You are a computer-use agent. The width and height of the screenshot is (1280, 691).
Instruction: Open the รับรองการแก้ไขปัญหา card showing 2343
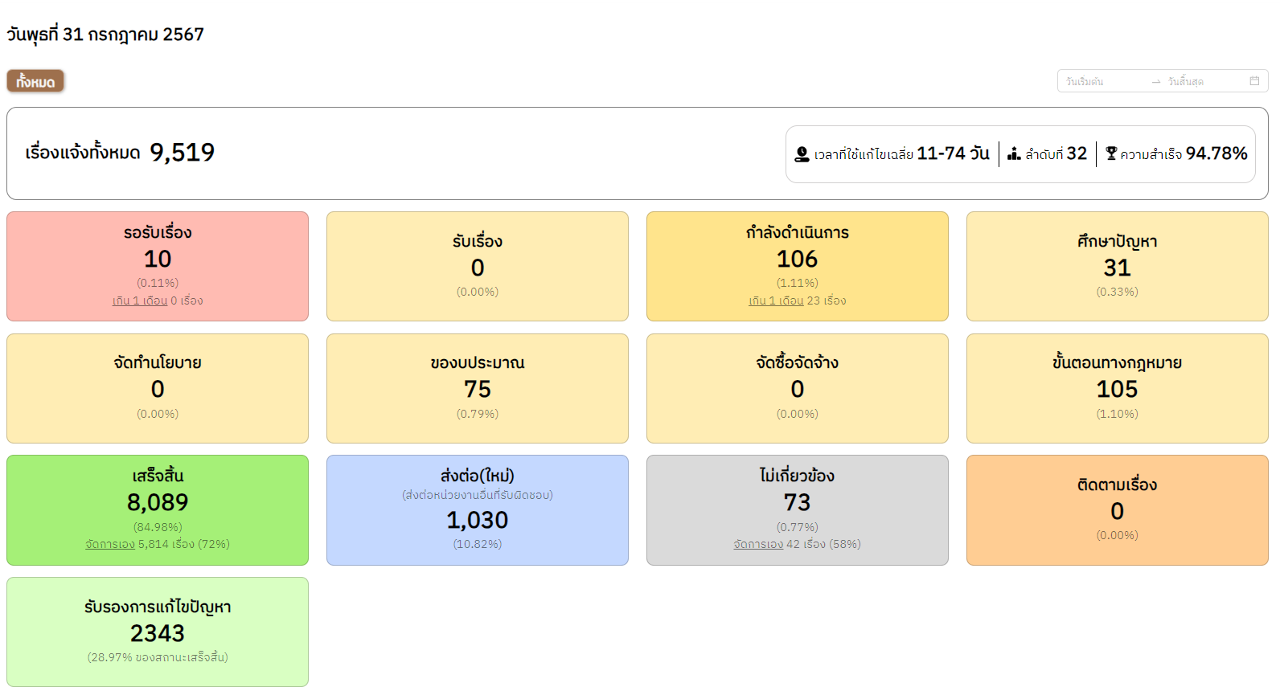pyautogui.click(x=158, y=632)
